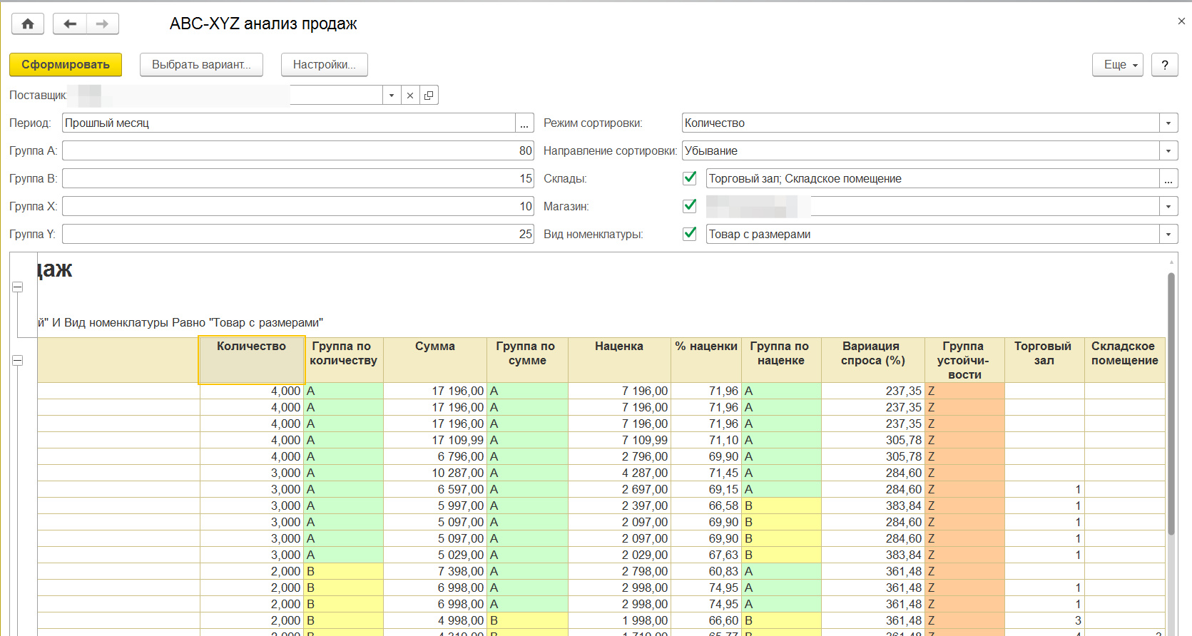The width and height of the screenshot is (1192, 636).
Task: Open the Склады selection ellipsis button
Action: [x=1168, y=179]
